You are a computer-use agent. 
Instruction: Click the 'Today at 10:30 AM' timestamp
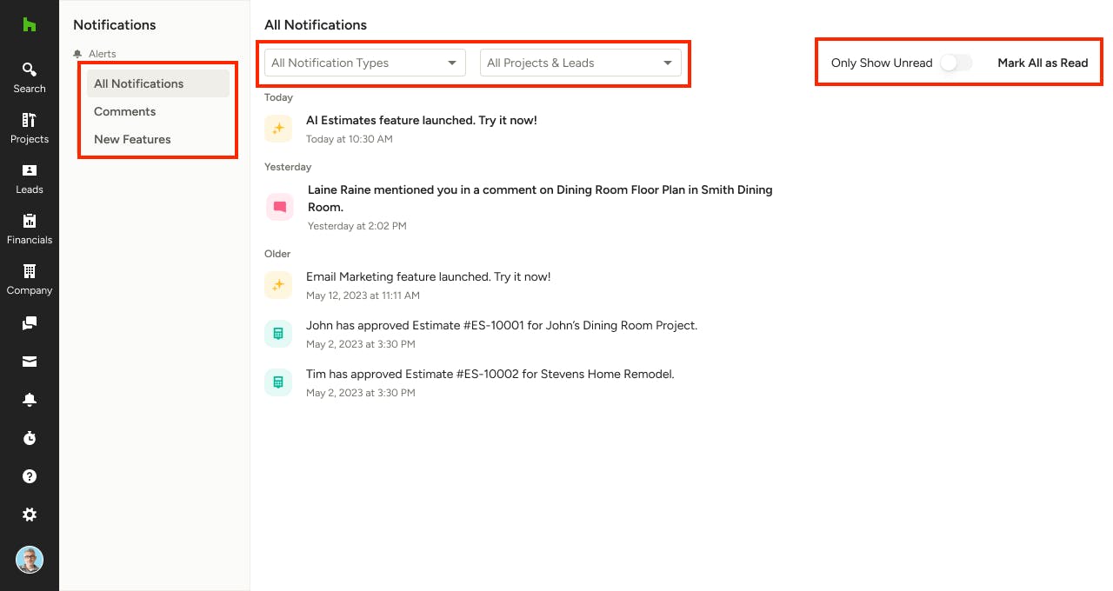(350, 139)
